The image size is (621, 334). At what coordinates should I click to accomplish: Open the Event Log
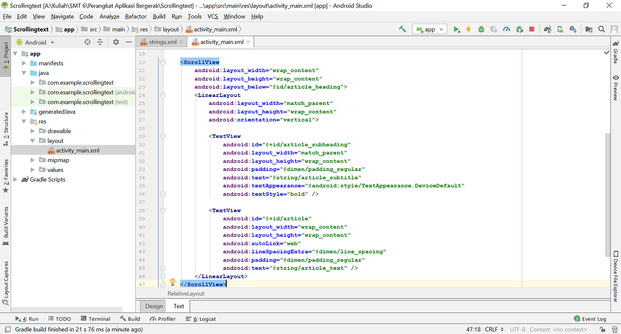coord(593,318)
